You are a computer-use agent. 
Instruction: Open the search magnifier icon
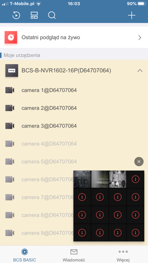tap(52, 15)
